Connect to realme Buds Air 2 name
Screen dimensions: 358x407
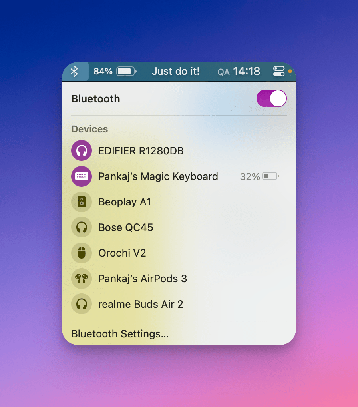141,304
